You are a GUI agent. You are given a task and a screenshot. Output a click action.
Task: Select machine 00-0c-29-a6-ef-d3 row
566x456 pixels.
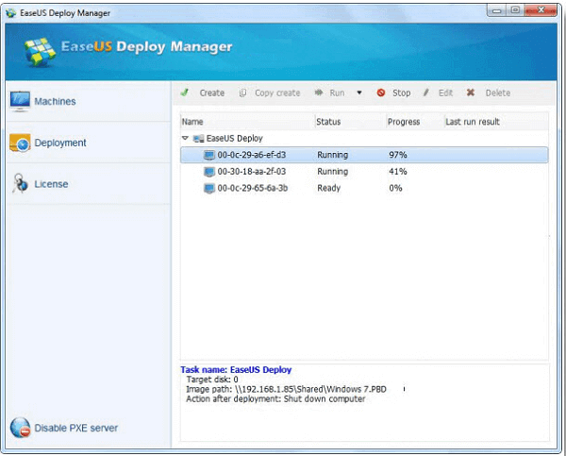tap(251, 155)
